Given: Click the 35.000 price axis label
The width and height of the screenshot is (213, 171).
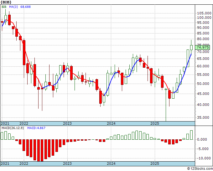Looking at the screenshot, I should pos(203,117).
